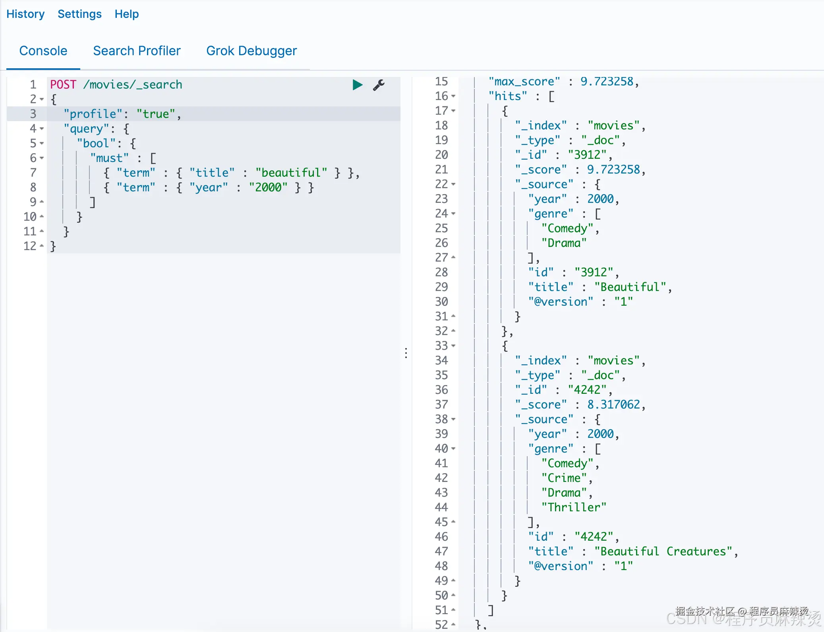Viewport: 824px width, 632px height.
Task: Collapse the must array at line 6
Action: tap(42, 158)
